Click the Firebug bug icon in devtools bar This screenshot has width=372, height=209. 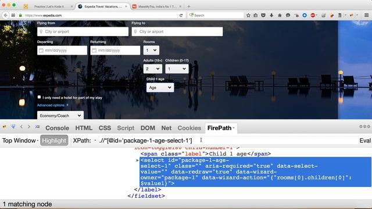tap(5, 127)
